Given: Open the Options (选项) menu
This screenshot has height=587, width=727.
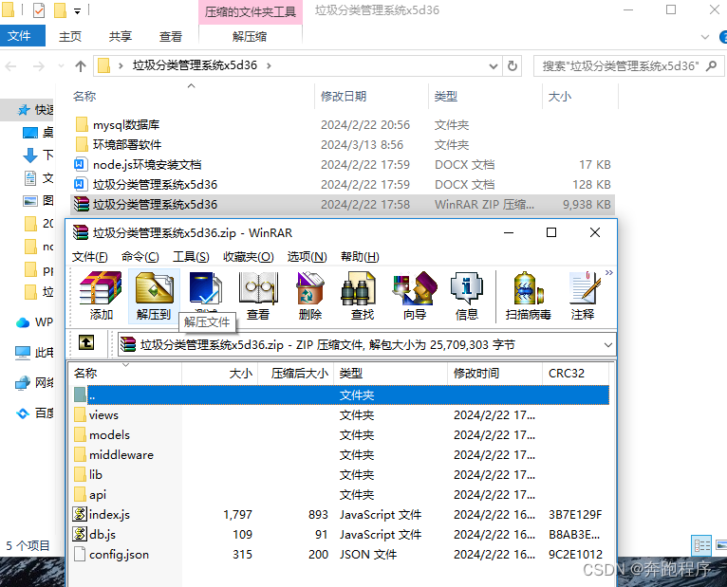Looking at the screenshot, I should click(x=307, y=257).
